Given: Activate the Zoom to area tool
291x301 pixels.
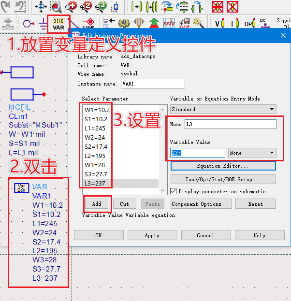Looking at the screenshot, I should [56, 7].
